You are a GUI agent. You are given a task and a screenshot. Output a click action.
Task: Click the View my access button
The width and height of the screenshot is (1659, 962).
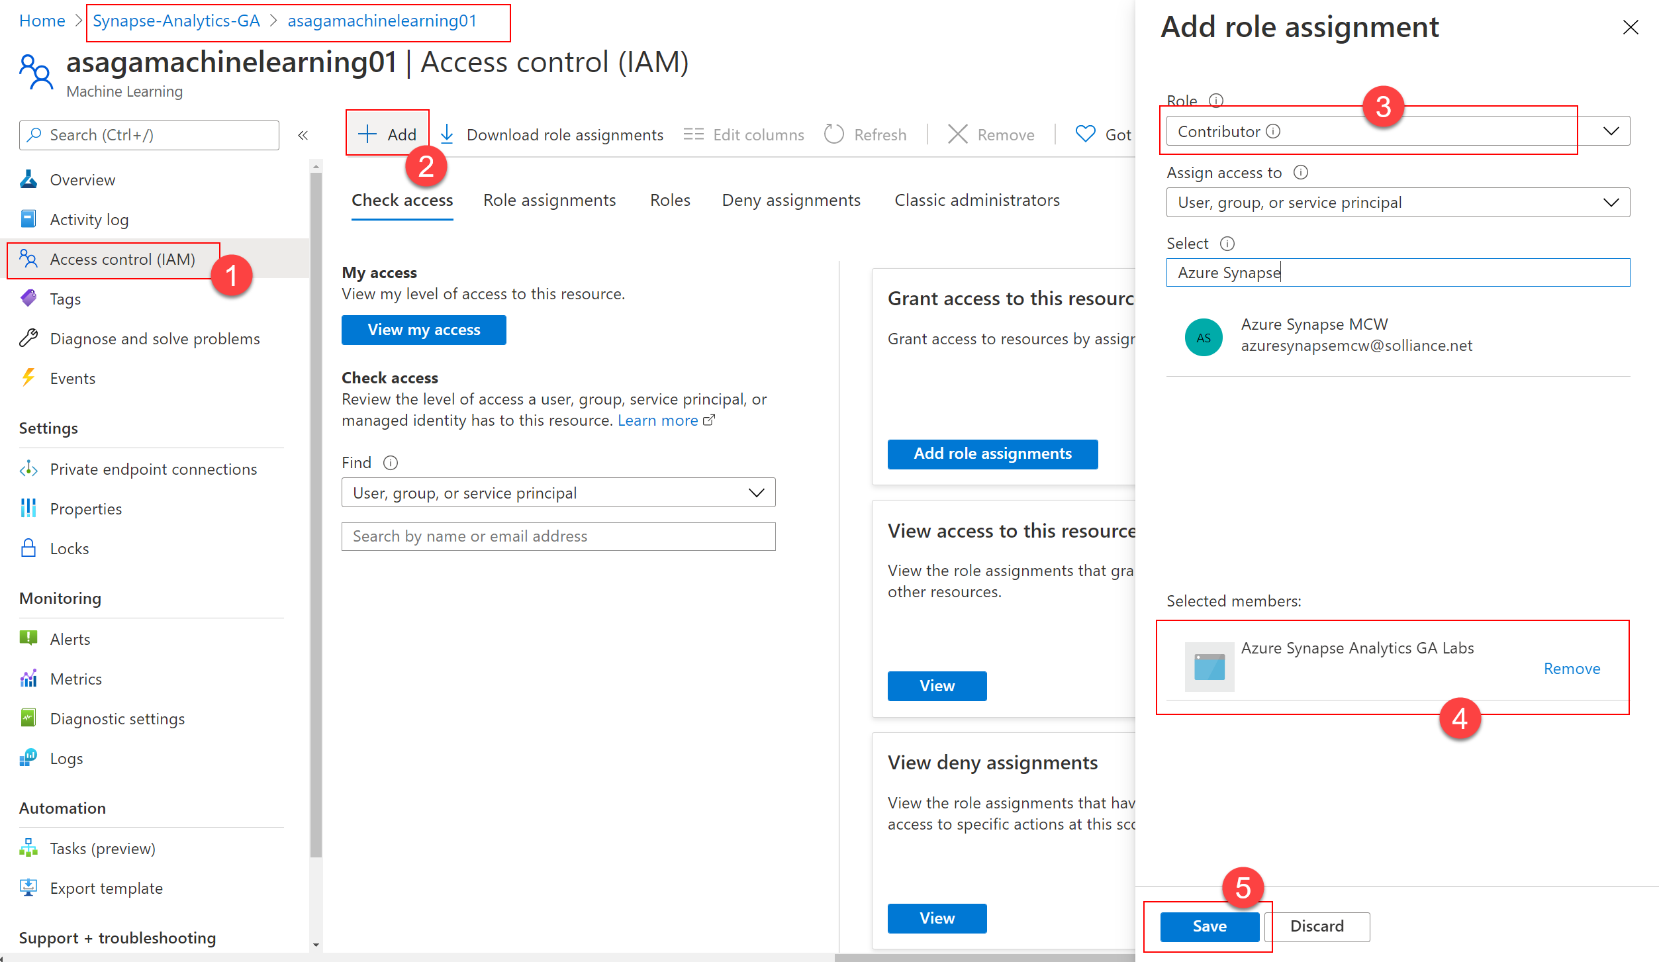[x=424, y=330]
